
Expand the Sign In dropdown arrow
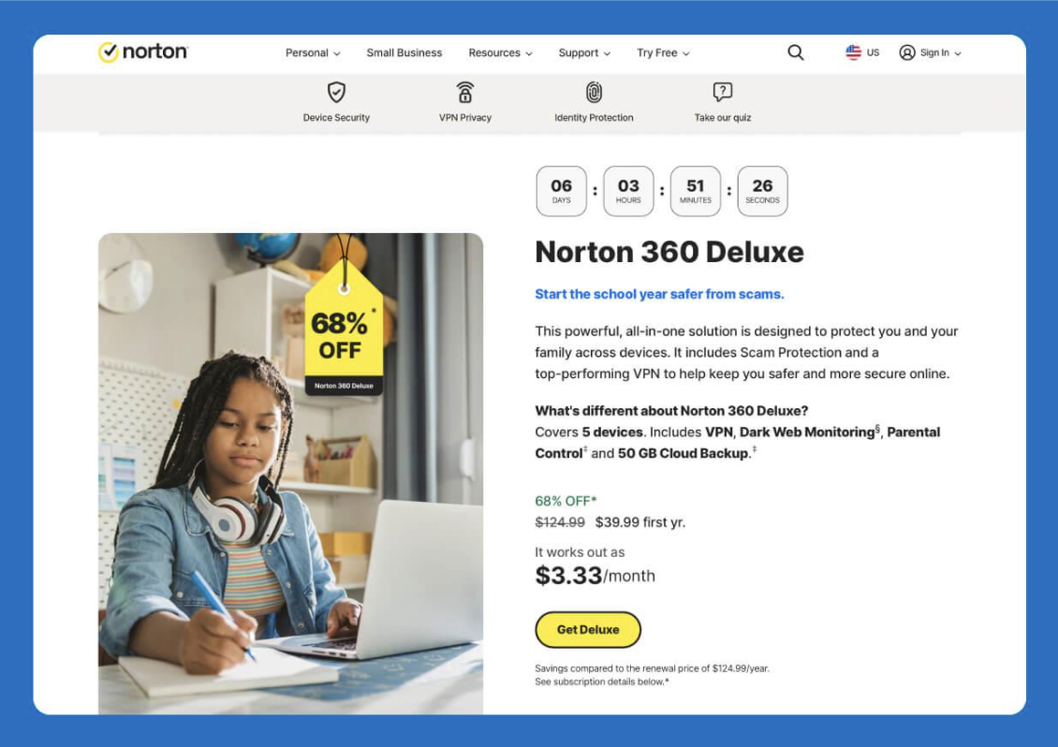click(958, 53)
